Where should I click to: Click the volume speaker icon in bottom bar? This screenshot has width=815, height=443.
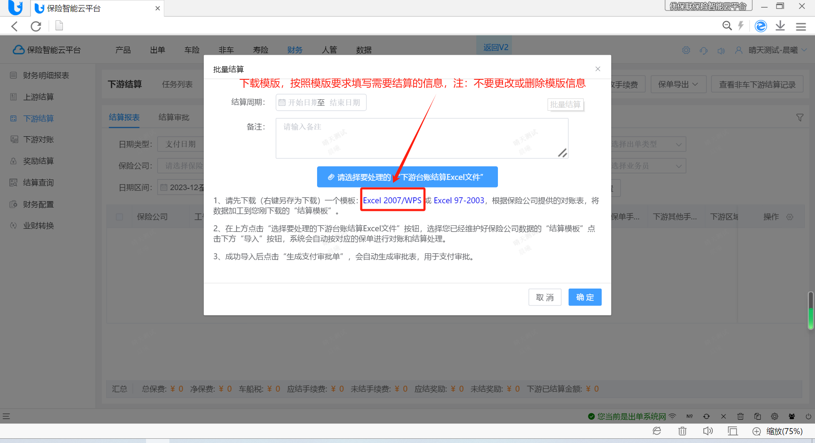tap(708, 431)
